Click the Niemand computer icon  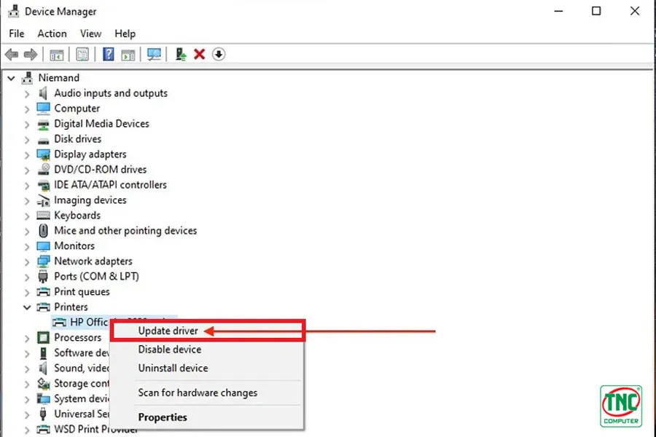click(27, 78)
